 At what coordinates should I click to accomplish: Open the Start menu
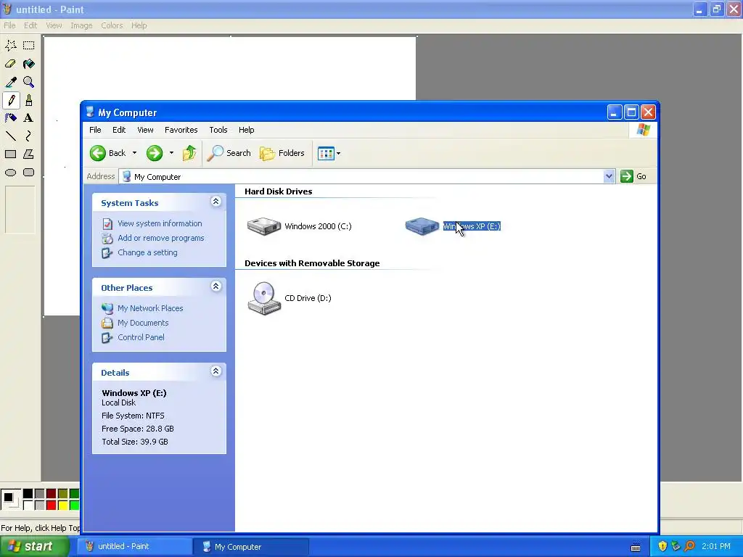(x=34, y=547)
